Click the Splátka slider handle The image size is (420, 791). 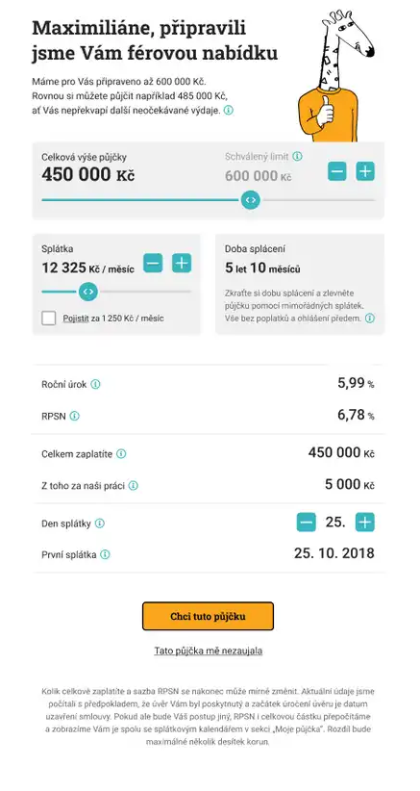coord(88,292)
